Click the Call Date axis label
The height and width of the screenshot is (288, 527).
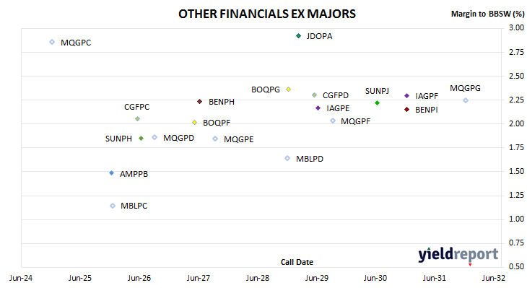coord(297,262)
